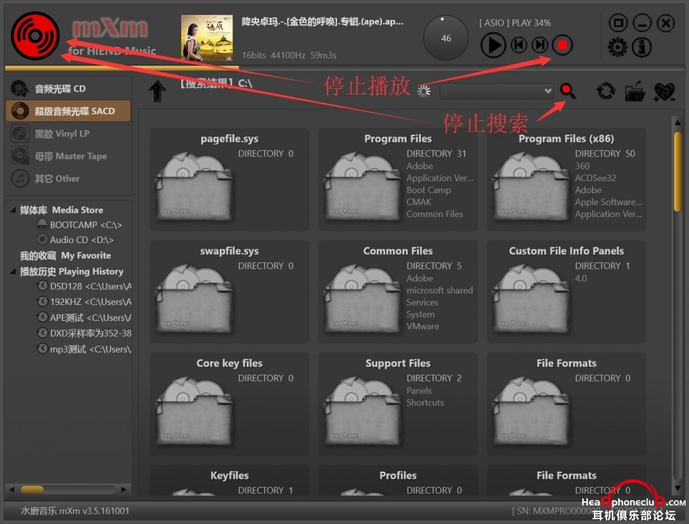Viewport: 689px width, 524px height.
Task: Open the Core key files folder icon
Action: (x=194, y=411)
